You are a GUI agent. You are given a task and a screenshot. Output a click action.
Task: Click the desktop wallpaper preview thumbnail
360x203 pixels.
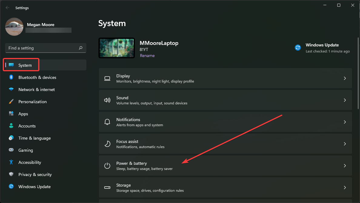tap(116, 48)
